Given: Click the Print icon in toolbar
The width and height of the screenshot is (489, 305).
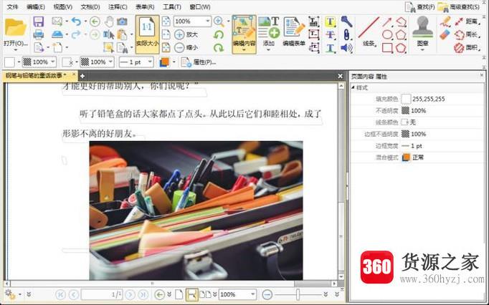Looking at the screenshot, I should (x=38, y=34).
